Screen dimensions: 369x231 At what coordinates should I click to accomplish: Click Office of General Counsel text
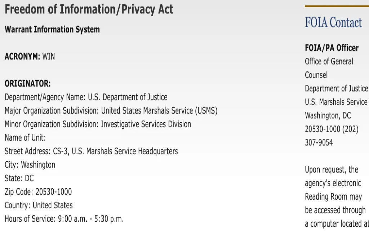tap(329, 68)
